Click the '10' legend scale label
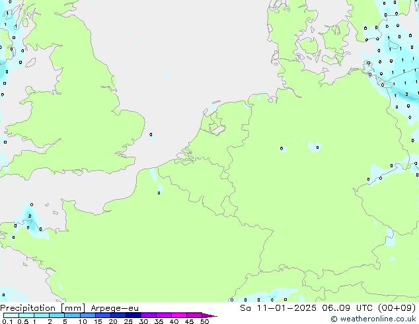419x324 pixels. [83, 321]
